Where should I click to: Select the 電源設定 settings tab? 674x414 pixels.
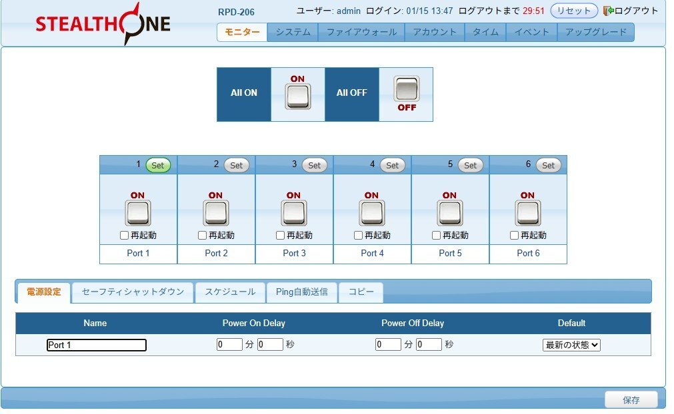coord(44,292)
